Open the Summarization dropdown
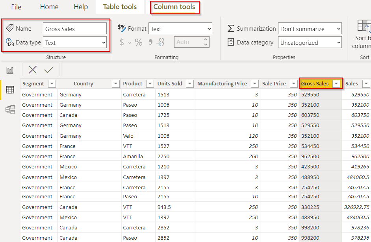Image resolution: width=371 pixels, height=242 pixels. tap(310, 29)
